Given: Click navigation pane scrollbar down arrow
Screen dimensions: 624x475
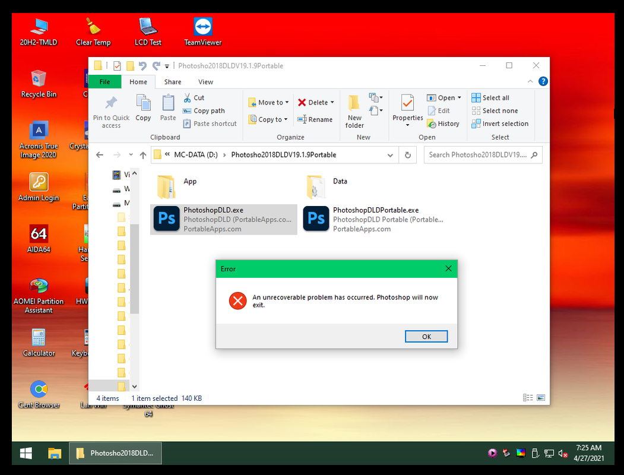Looking at the screenshot, I should 135,387.
